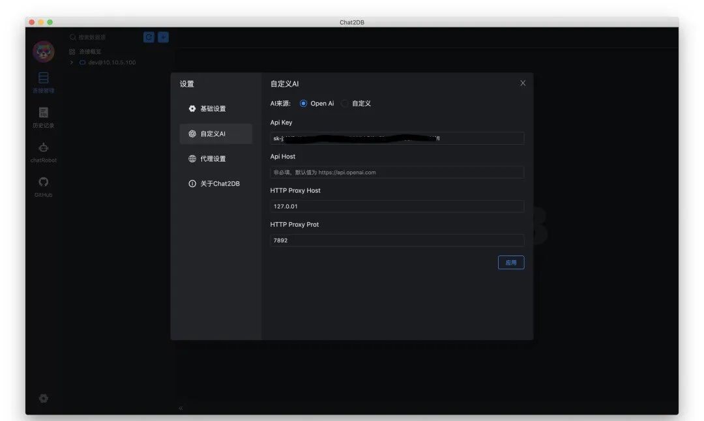Add a new data source with the plus icon
This screenshot has width=704, height=421.
[162, 37]
